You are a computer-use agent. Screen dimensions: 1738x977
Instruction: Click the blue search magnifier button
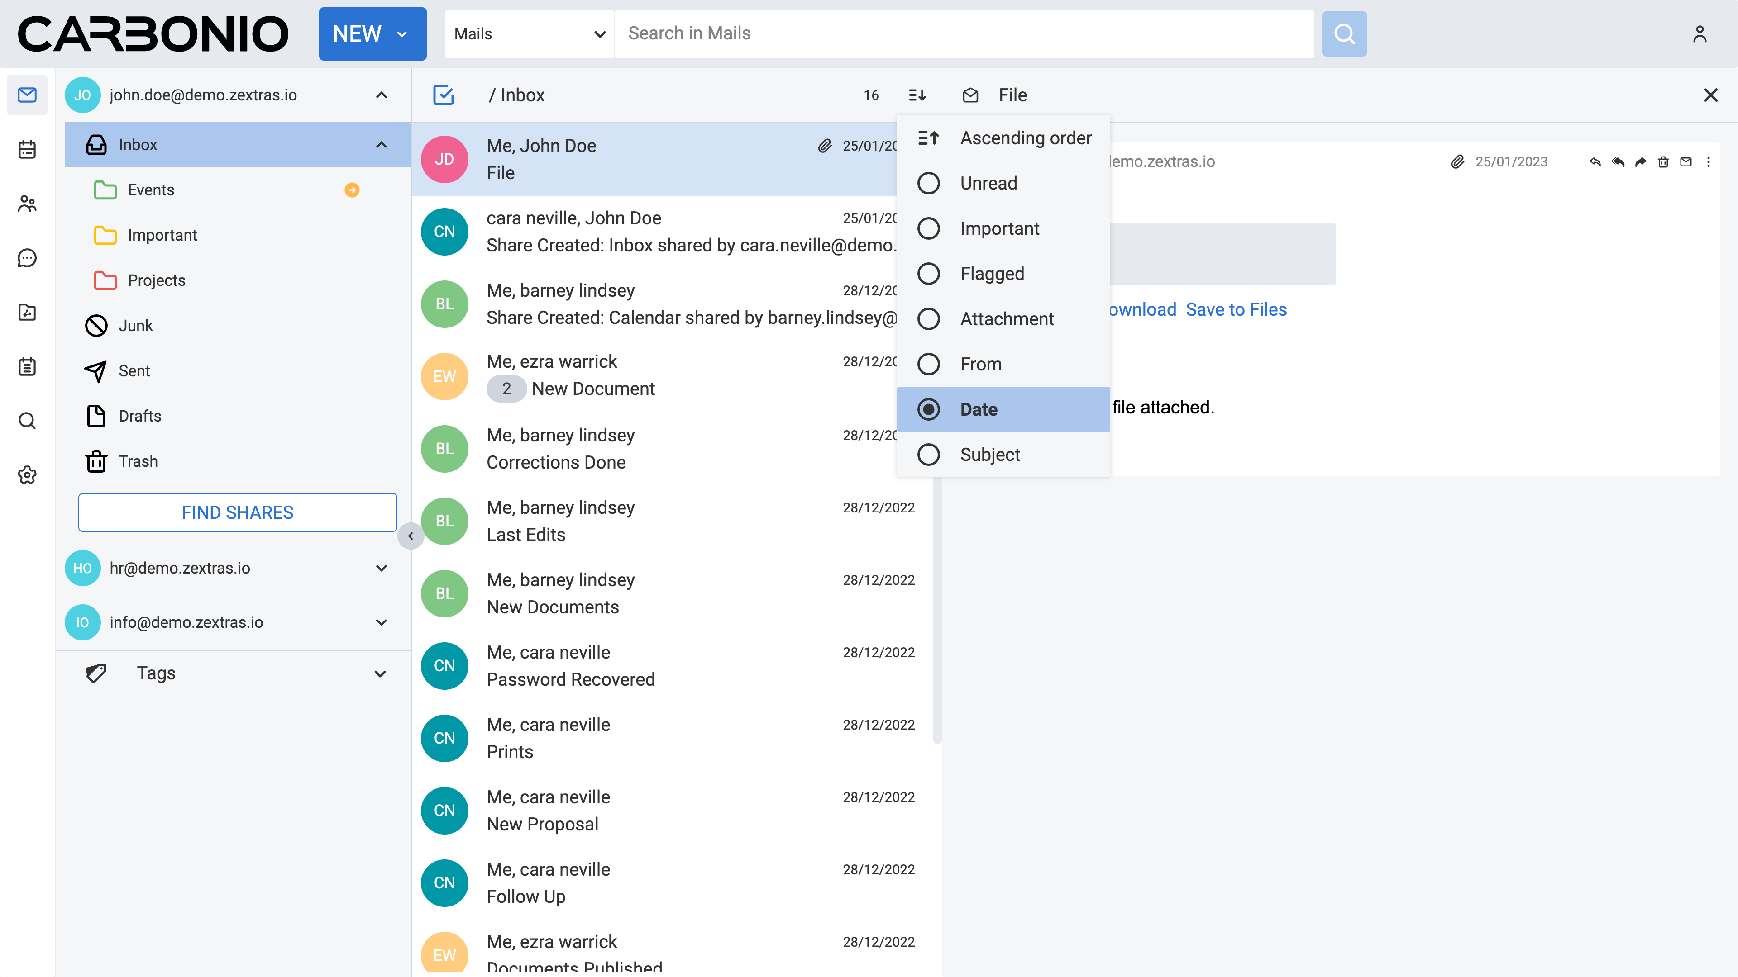(x=1344, y=34)
